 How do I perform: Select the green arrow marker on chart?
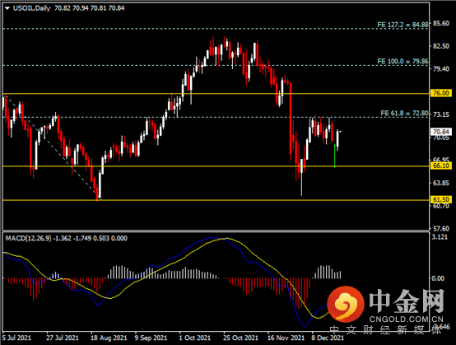(x=335, y=156)
